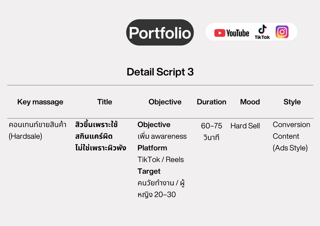Click the Objective column header
The width and height of the screenshot is (320, 226).
165,102
